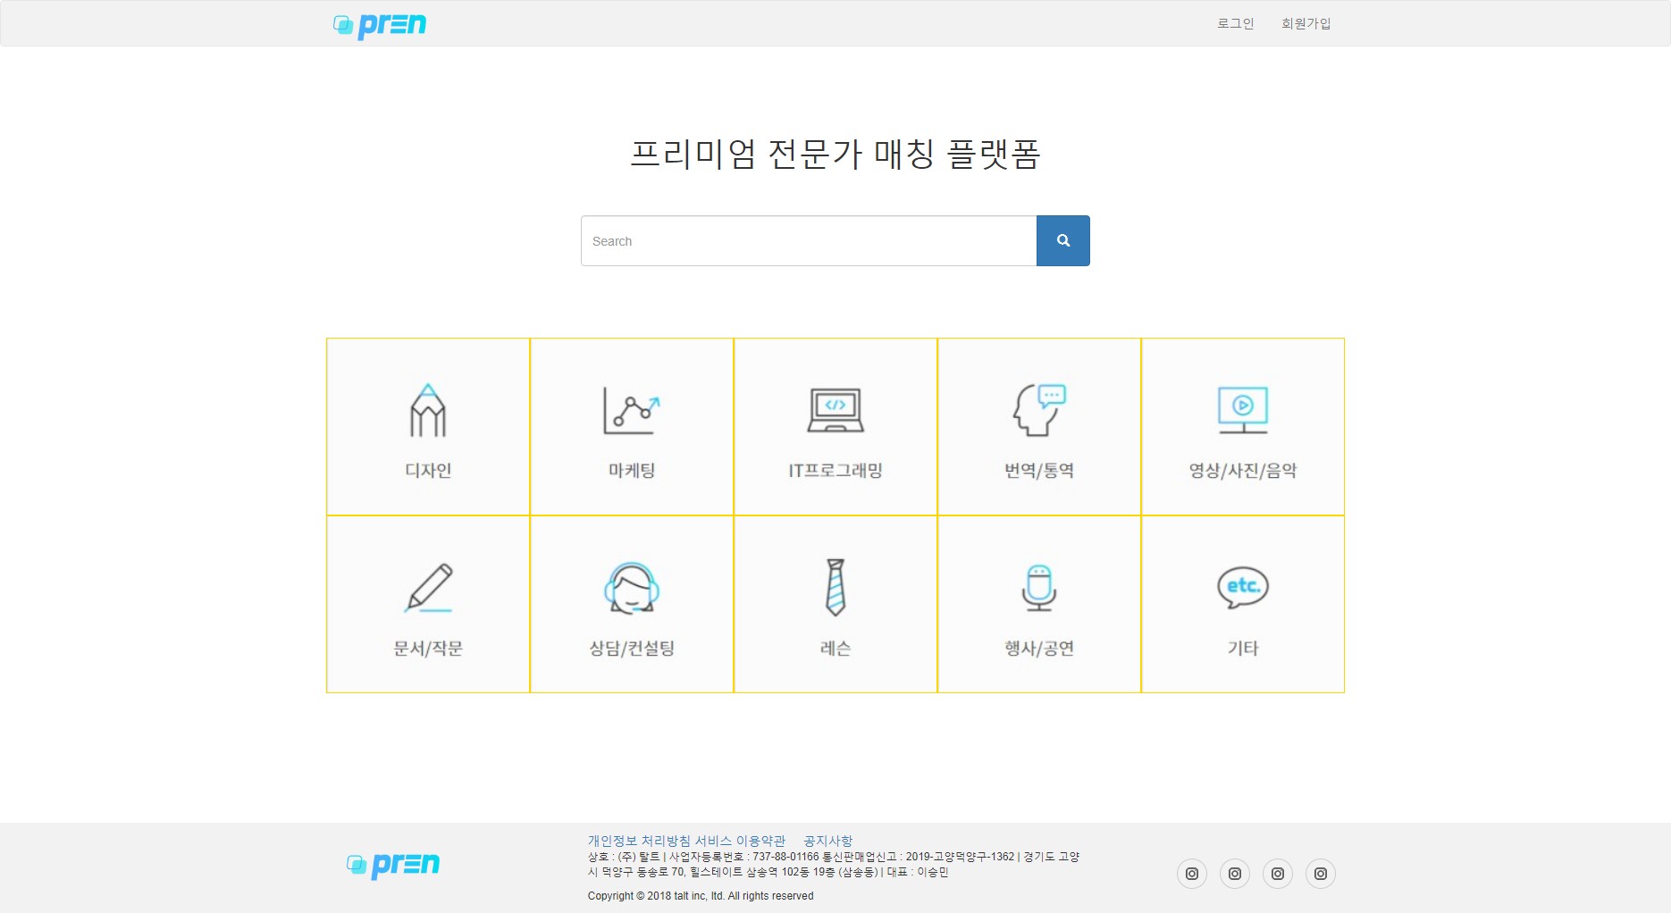Image resolution: width=1671 pixels, height=913 pixels.
Task: Click the first Instagram icon in the footer
Action: tap(1192, 874)
